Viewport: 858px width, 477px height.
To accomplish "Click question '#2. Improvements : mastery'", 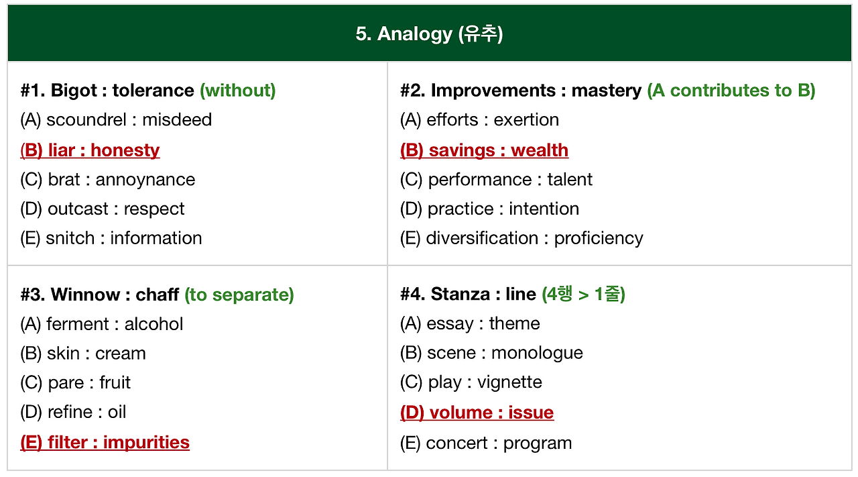I will [x=521, y=91].
